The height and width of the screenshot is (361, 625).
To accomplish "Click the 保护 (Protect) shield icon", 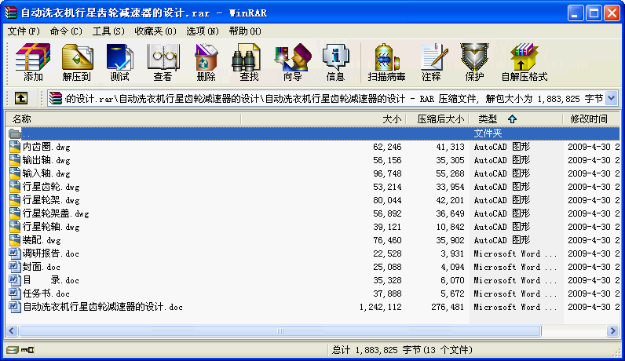I will (x=474, y=63).
